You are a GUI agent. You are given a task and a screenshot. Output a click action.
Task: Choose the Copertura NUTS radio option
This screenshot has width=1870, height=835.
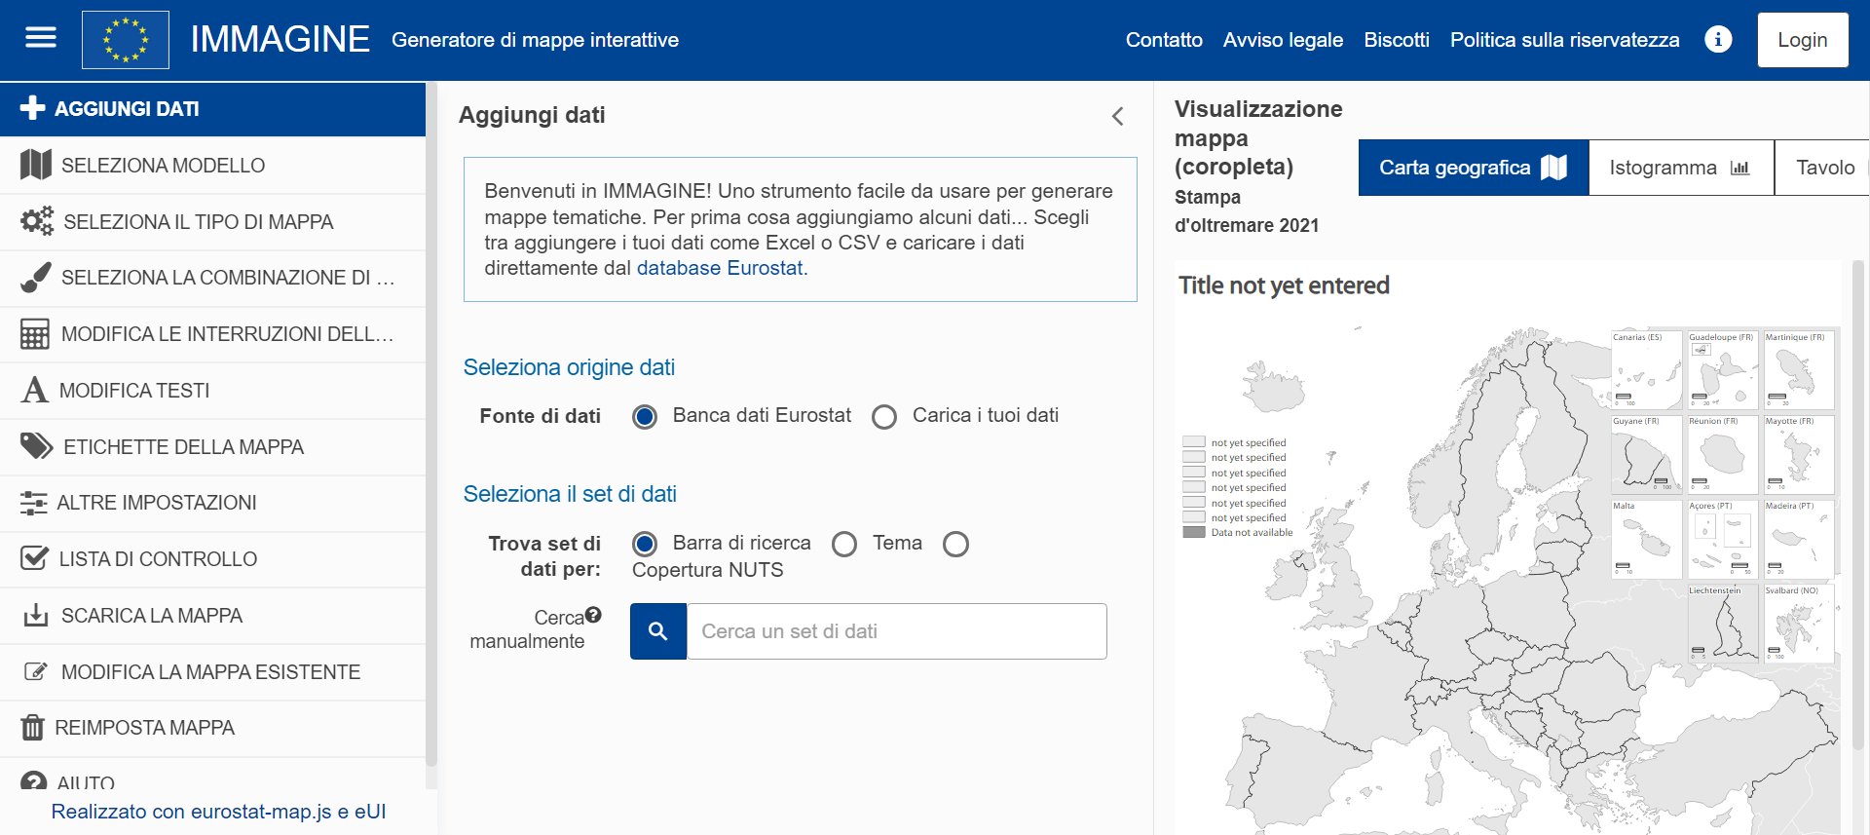(955, 544)
